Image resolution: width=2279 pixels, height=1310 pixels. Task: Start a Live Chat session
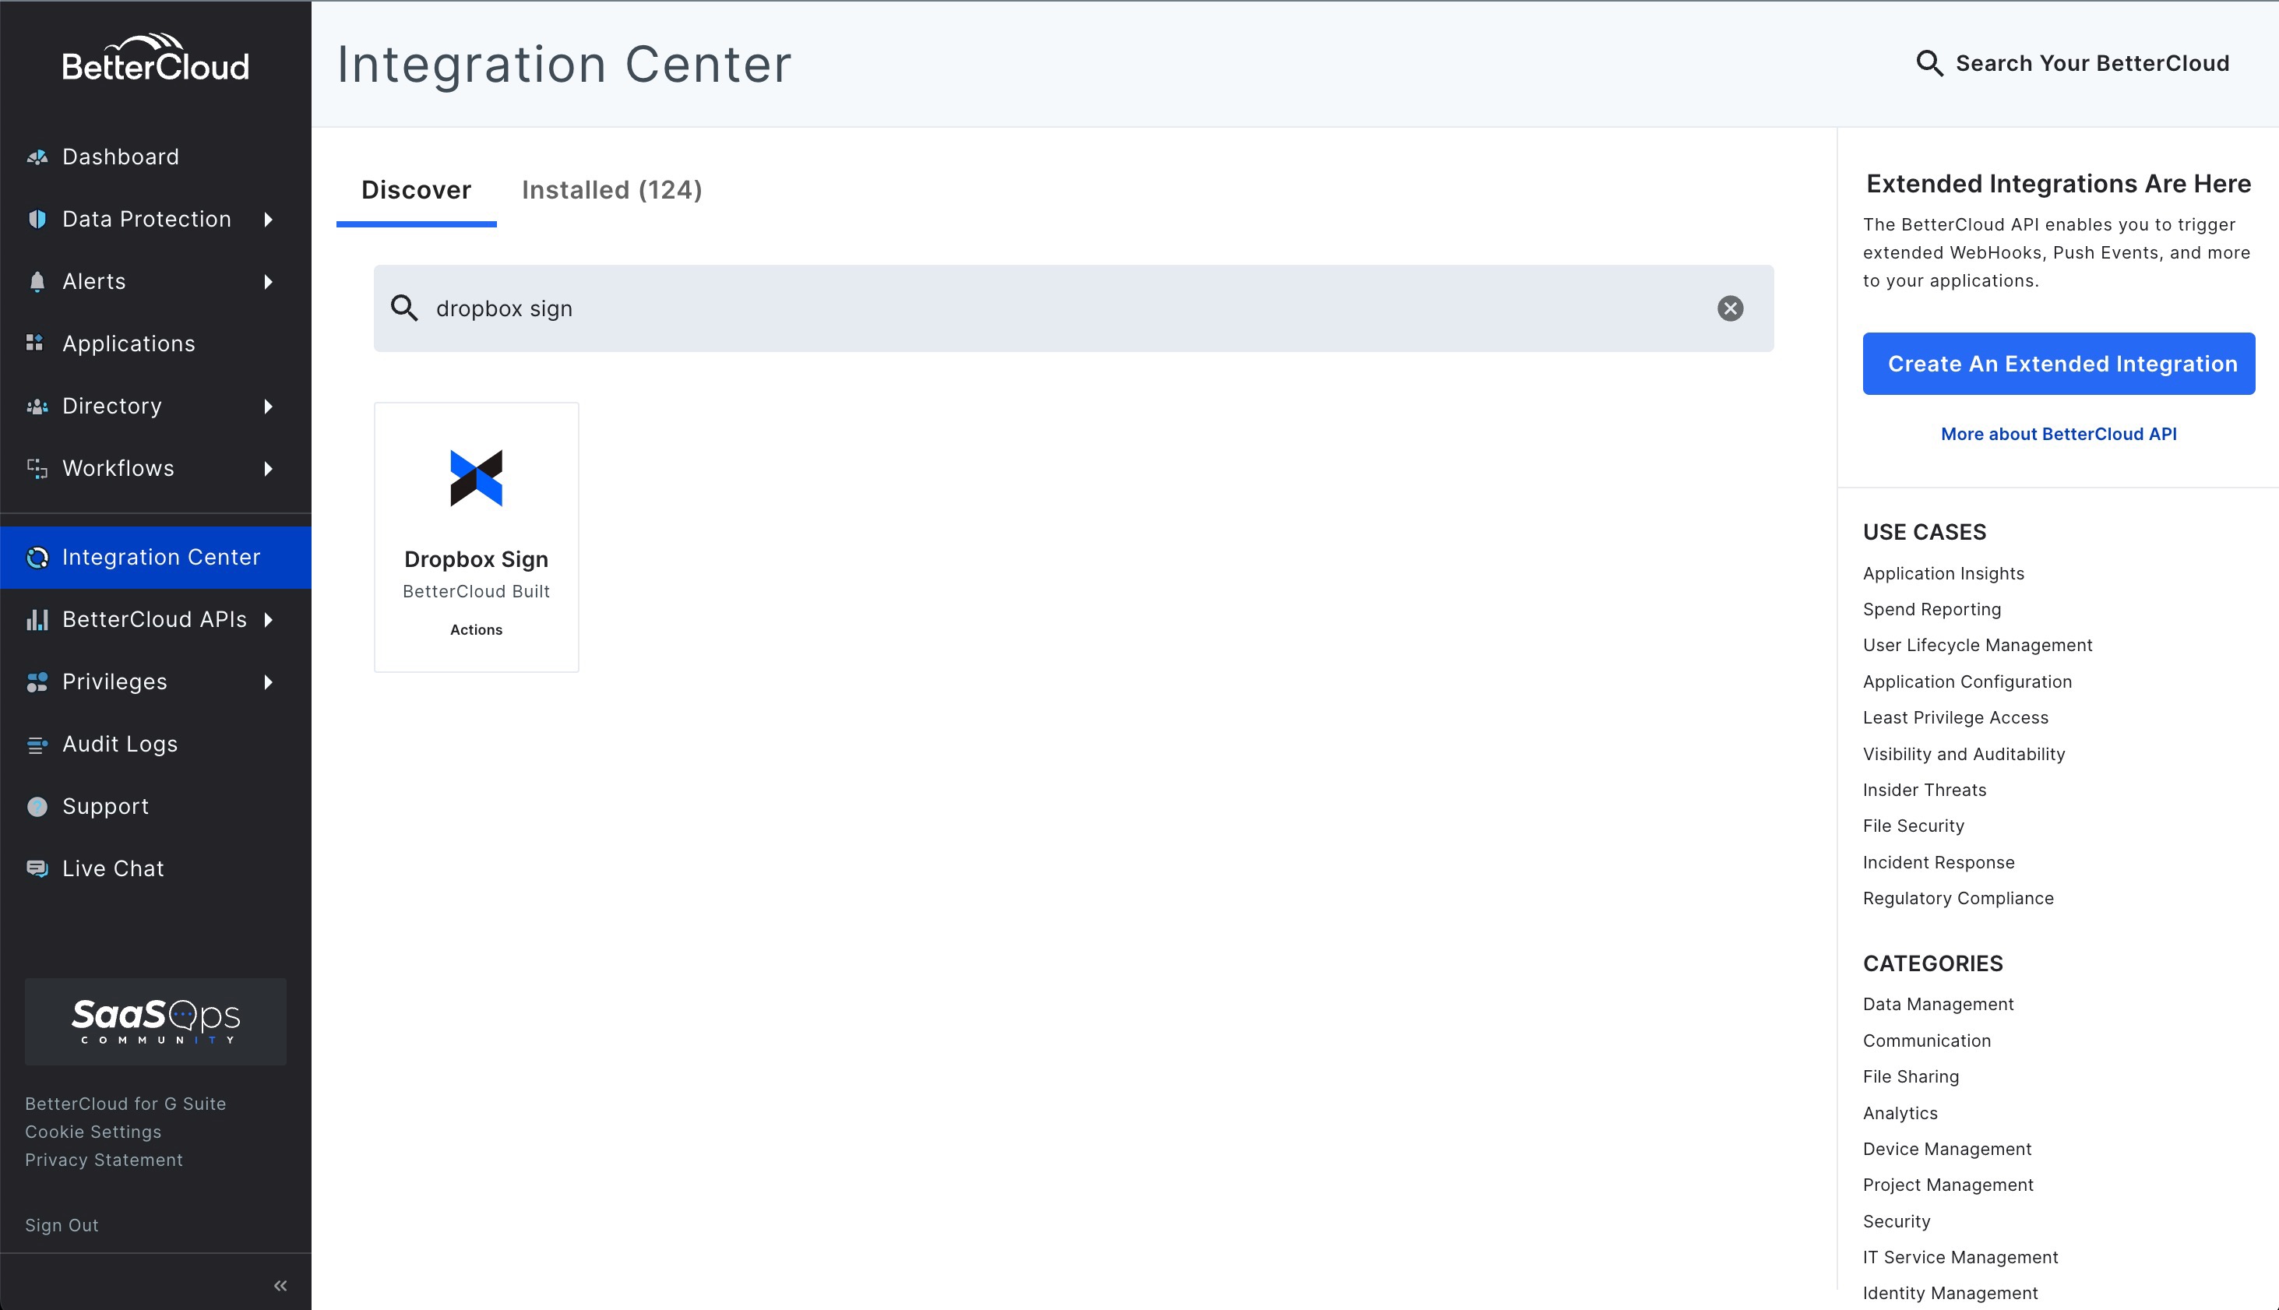(x=111, y=868)
